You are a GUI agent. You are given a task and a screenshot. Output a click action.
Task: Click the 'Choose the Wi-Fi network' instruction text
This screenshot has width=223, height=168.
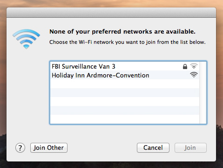pyautogui.click(x=127, y=42)
